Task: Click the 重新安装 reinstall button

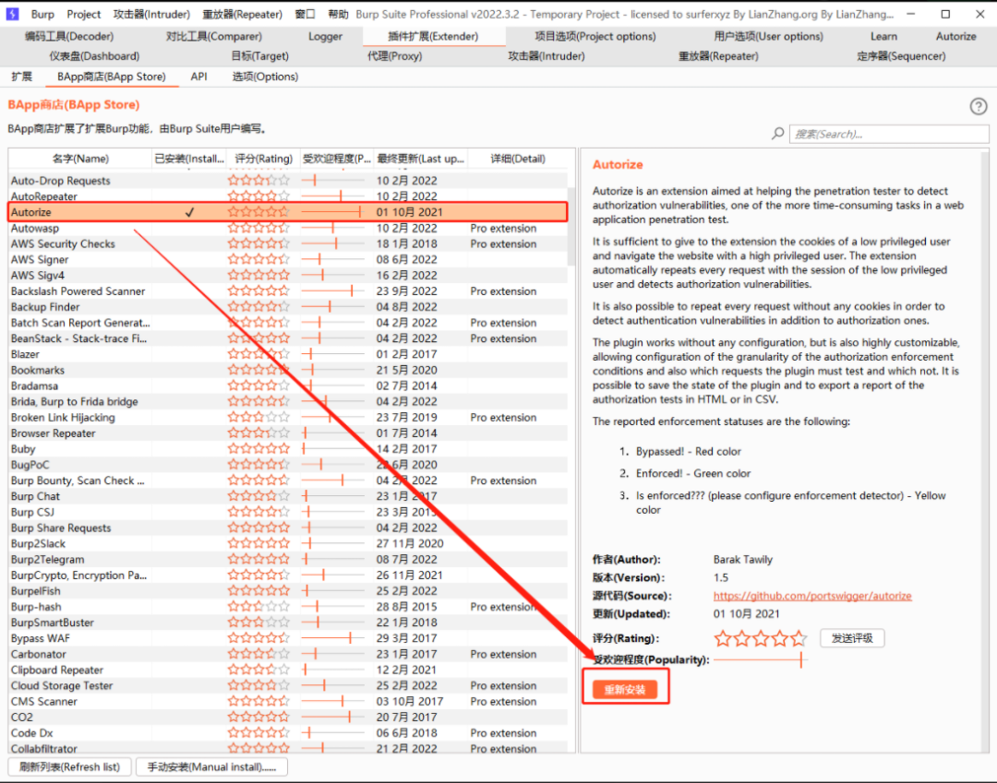Action: click(x=624, y=690)
